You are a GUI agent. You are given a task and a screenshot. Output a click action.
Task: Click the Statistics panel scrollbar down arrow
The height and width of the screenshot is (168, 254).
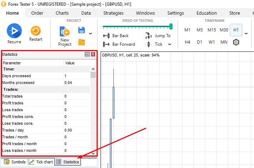[93, 153]
